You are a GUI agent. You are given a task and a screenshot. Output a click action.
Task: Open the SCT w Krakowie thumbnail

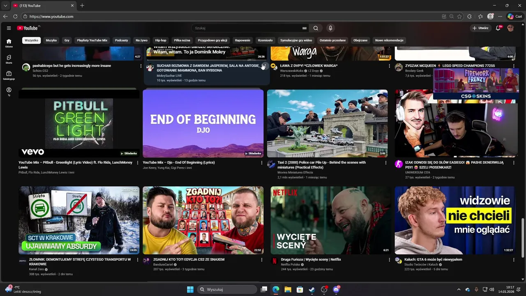click(x=79, y=220)
